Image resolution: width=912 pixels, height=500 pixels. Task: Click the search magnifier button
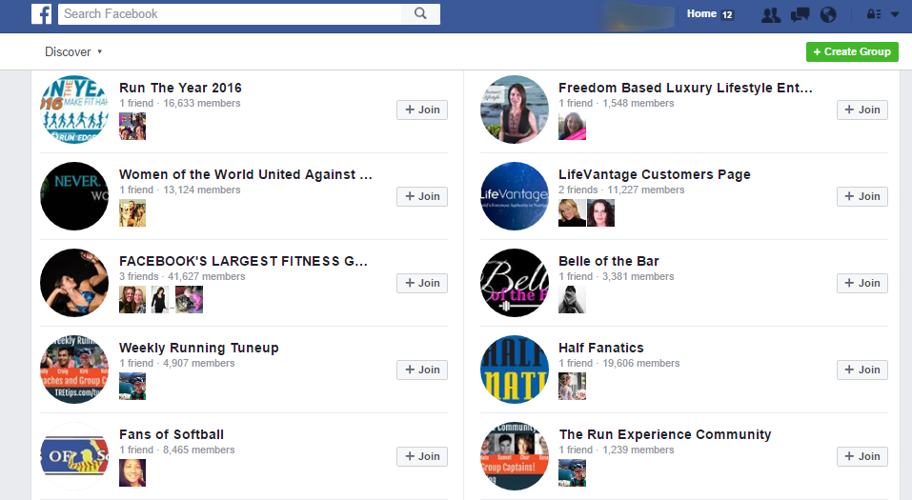(x=420, y=14)
